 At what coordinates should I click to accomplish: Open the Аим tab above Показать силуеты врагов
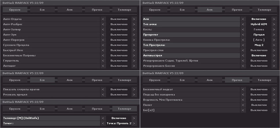70,80
